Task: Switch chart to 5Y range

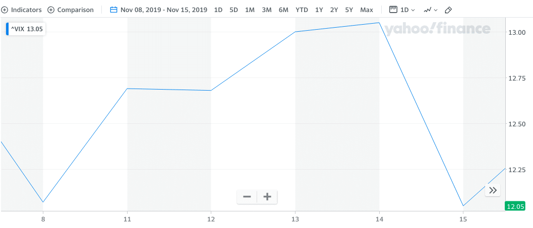Action: coord(349,10)
